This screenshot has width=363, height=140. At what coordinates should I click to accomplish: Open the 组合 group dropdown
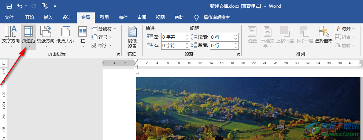coord(345,37)
